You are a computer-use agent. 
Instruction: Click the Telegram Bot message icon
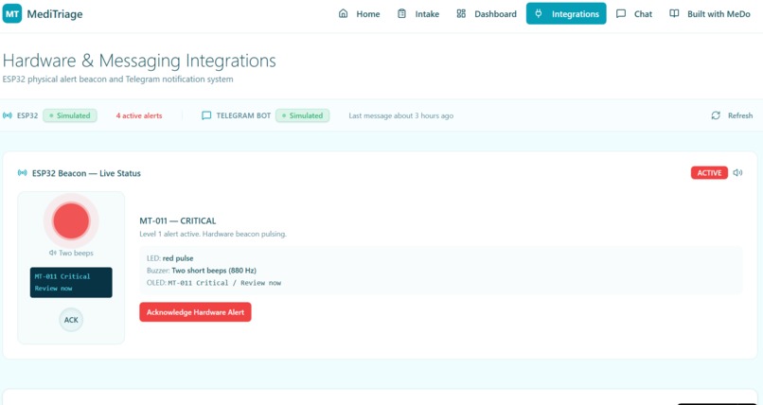(x=206, y=115)
